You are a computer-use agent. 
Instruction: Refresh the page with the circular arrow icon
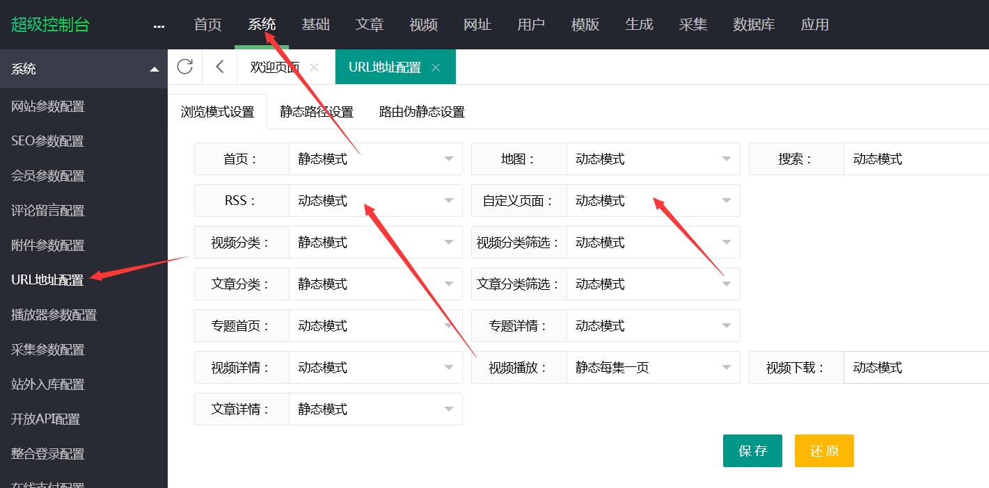(184, 66)
